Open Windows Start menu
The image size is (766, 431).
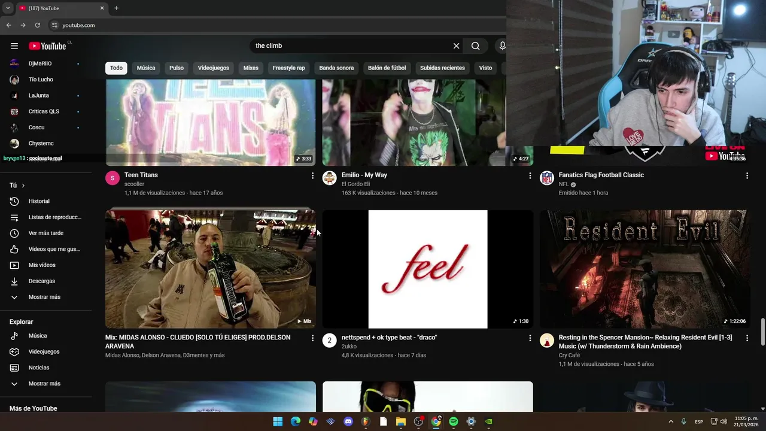point(278,422)
